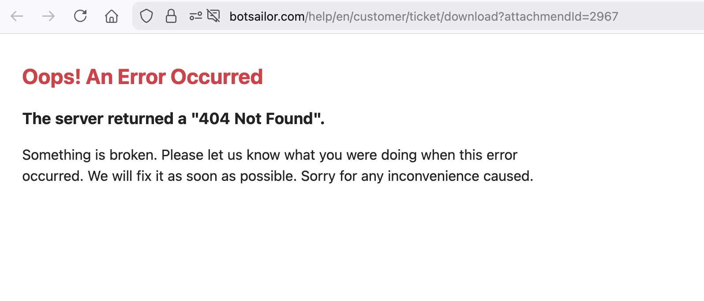Image resolution: width=704 pixels, height=301 pixels.
Task: Click the Forward navigation arrow
Action: [49, 17]
